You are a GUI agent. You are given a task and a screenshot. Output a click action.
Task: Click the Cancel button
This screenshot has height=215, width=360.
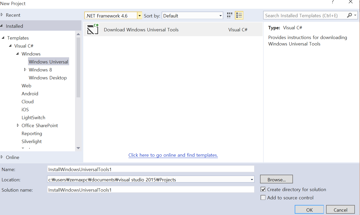tap(340, 210)
